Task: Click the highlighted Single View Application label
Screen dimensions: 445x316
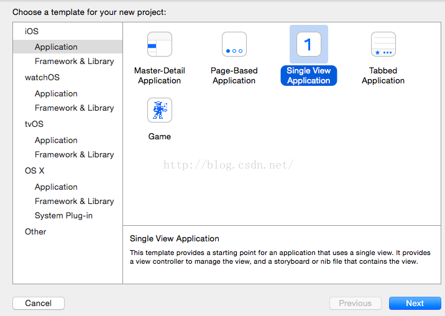Action: pyautogui.click(x=309, y=76)
